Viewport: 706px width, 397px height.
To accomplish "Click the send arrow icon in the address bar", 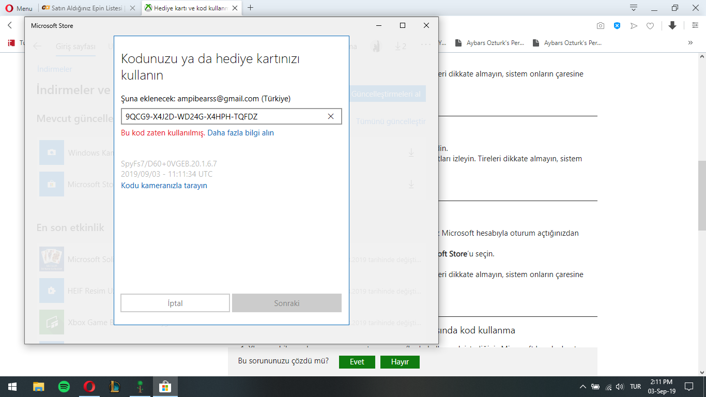I will pos(634,26).
